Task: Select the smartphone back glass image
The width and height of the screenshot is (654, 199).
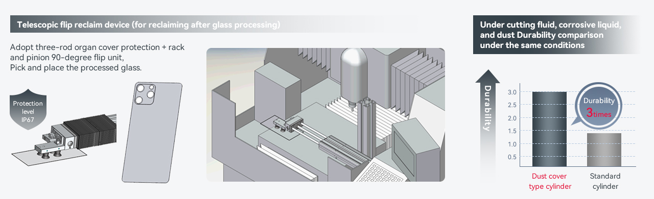Action: coord(152,132)
